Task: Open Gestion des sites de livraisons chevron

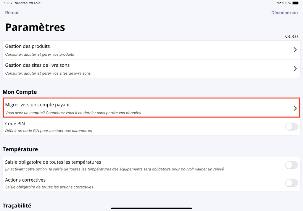Action: [x=295, y=69]
